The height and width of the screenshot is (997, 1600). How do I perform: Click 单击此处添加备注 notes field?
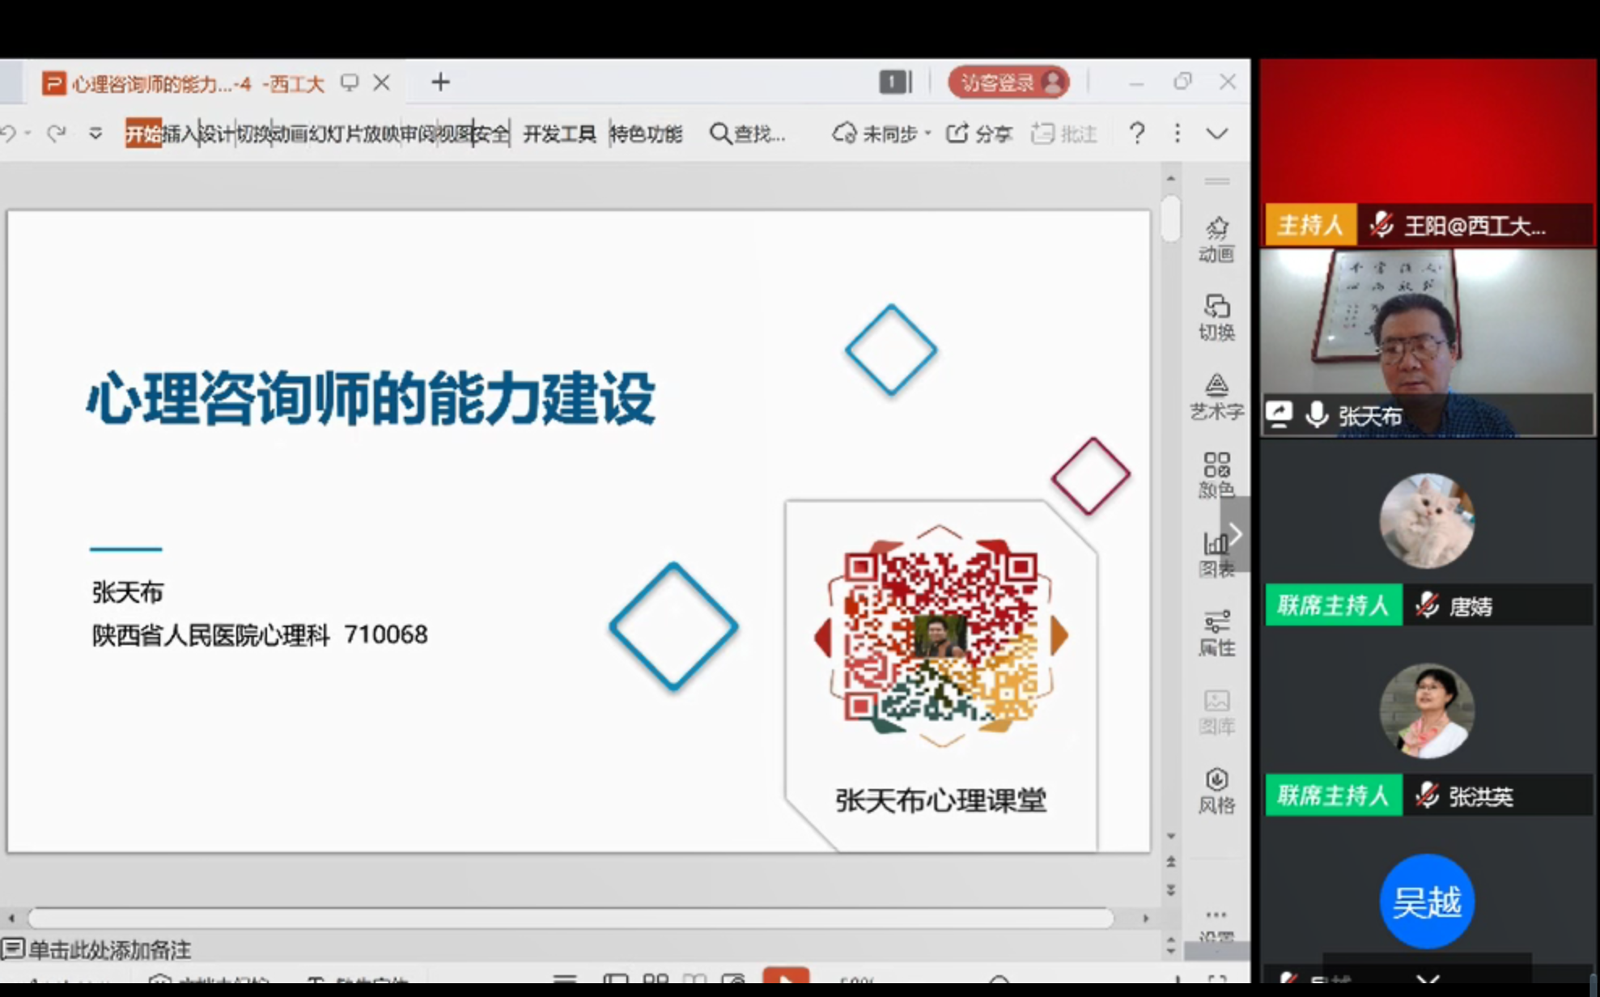110,948
